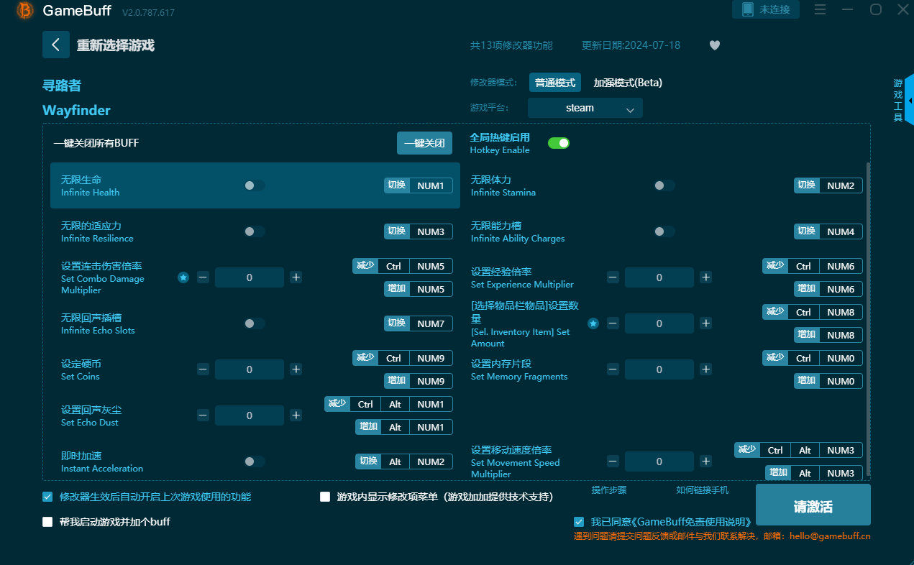Increase Set Movement Speed Multiplier with plus

tap(706, 461)
